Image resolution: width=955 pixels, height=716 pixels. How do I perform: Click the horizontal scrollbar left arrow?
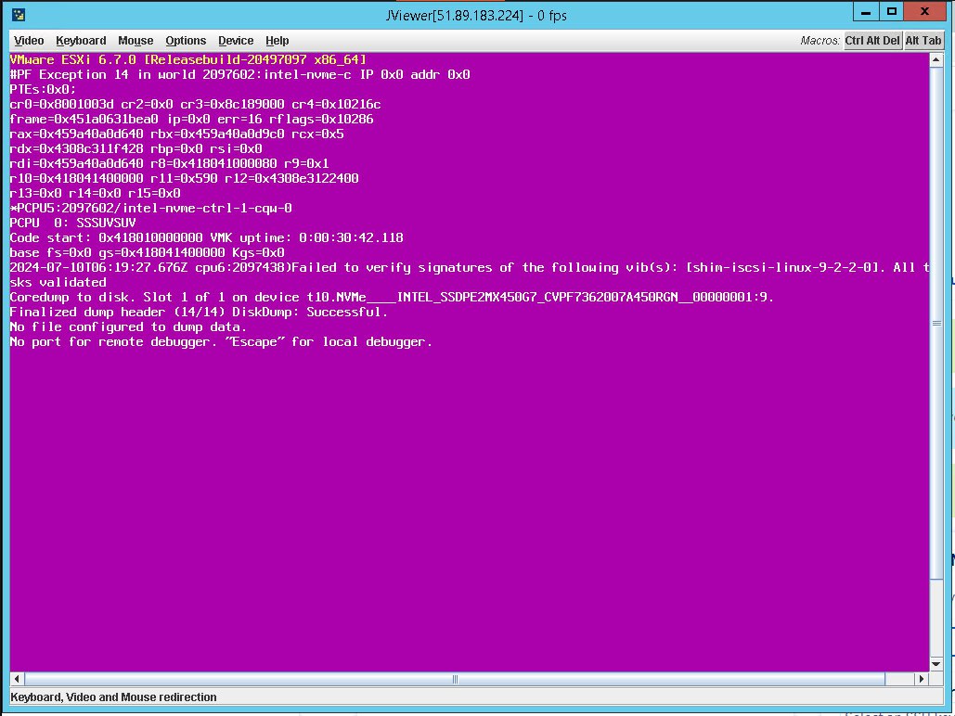coord(16,679)
